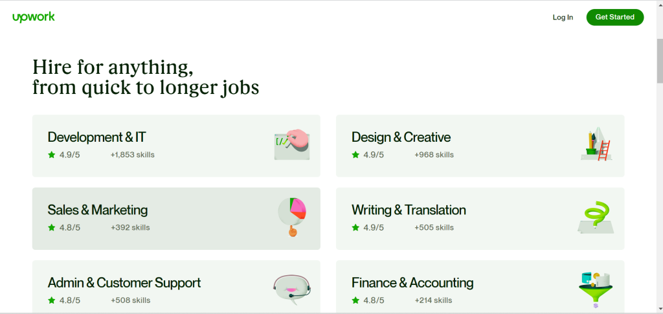Click the +1,853 skills text
663x314 pixels.
click(133, 155)
